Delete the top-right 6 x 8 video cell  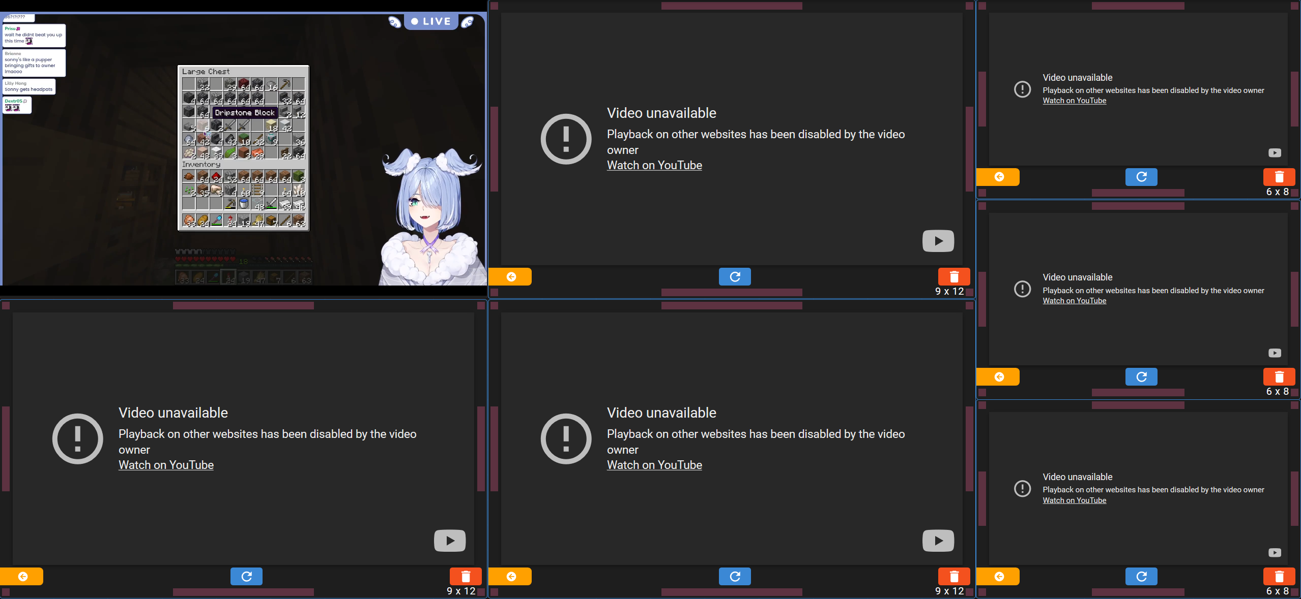coord(1279,177)
